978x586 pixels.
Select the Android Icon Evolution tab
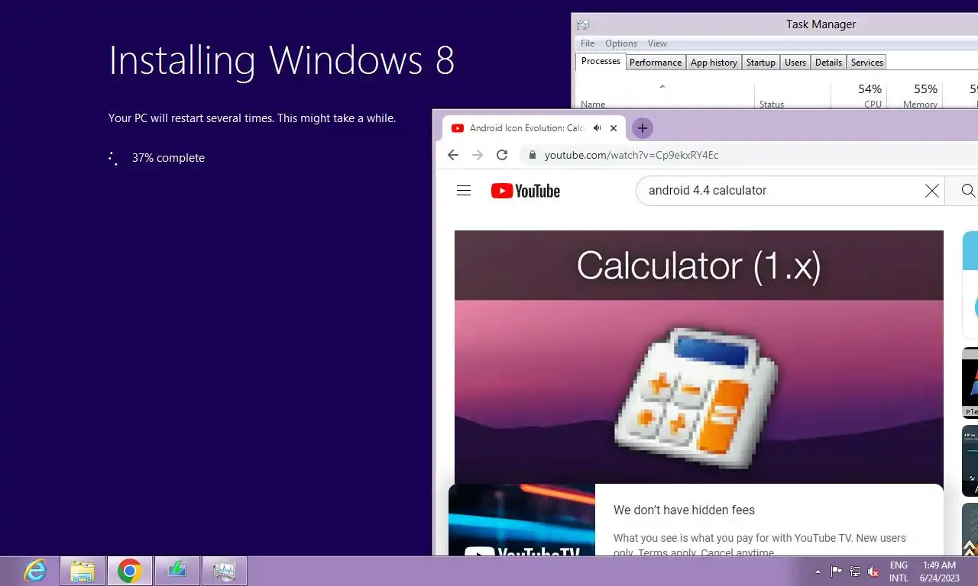click(x=533, y=128)
